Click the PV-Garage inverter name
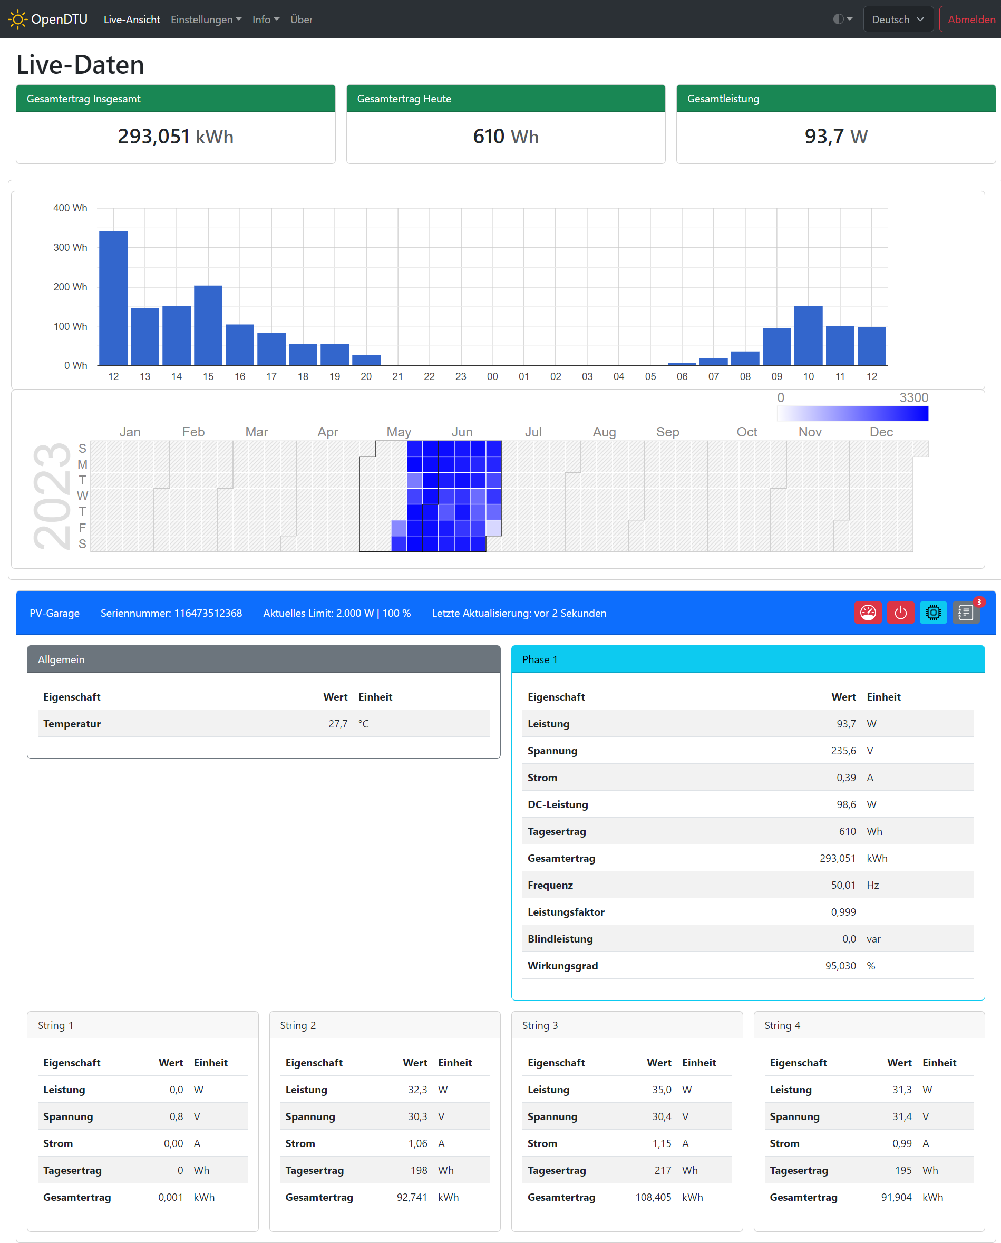This screenshot has height=1243, width=1001. point(55,613)
